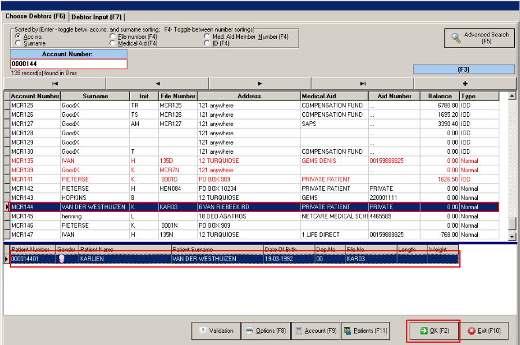This screenshot has height=345, width=520.
Task: Open the Choose Debtors (F6) tab
Action: [x=35, y=16]
